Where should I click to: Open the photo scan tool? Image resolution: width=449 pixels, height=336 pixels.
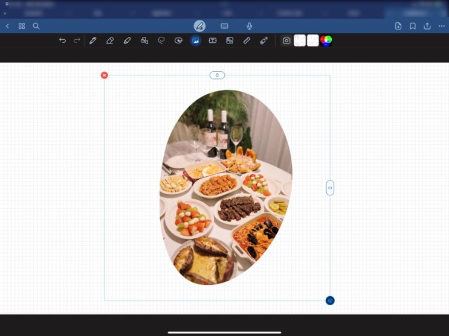click(x=230, y=40)
